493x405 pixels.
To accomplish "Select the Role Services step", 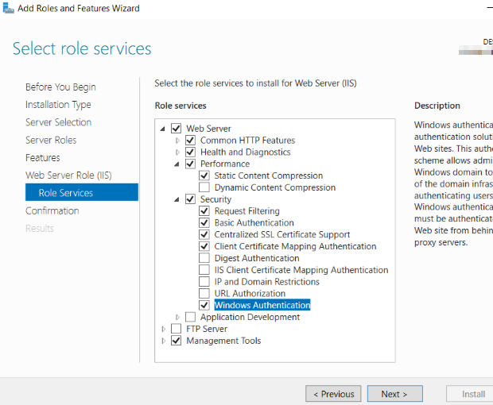I will click(x=82, y=192).
